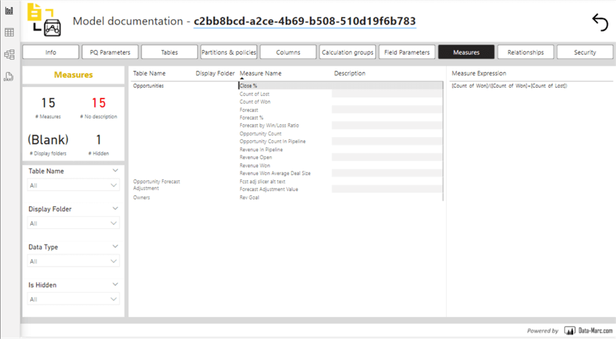
Task: Open the model ID link c2bb8bcd
Action: point(305,21)
